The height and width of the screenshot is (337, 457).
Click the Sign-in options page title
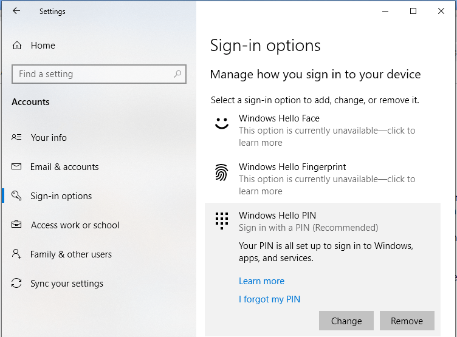click(265, 46)
